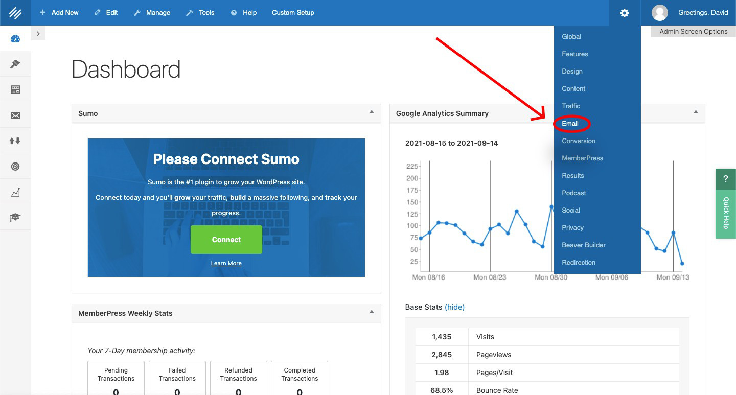Open Admin Screen Options
The width and height of the screenshot is (736, 395).
(693, 31)
